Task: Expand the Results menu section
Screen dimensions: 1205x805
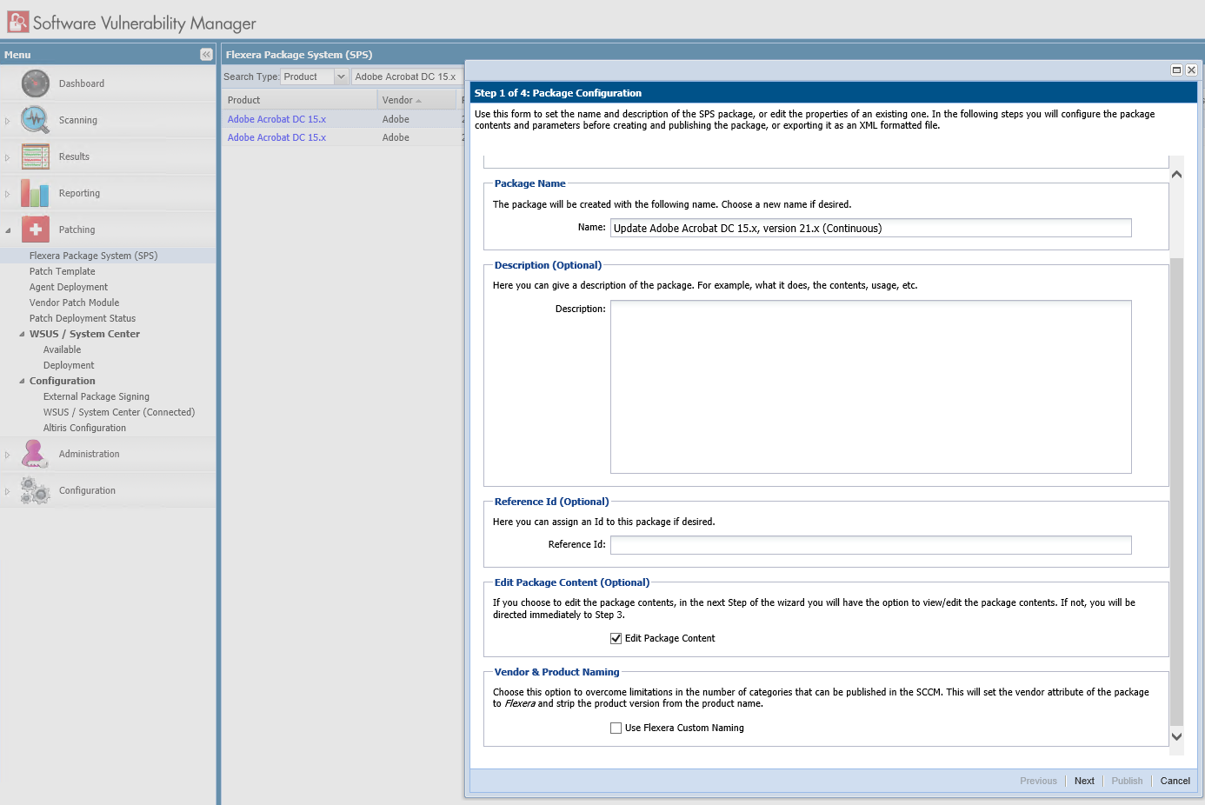Action: [x=8, y=157]
